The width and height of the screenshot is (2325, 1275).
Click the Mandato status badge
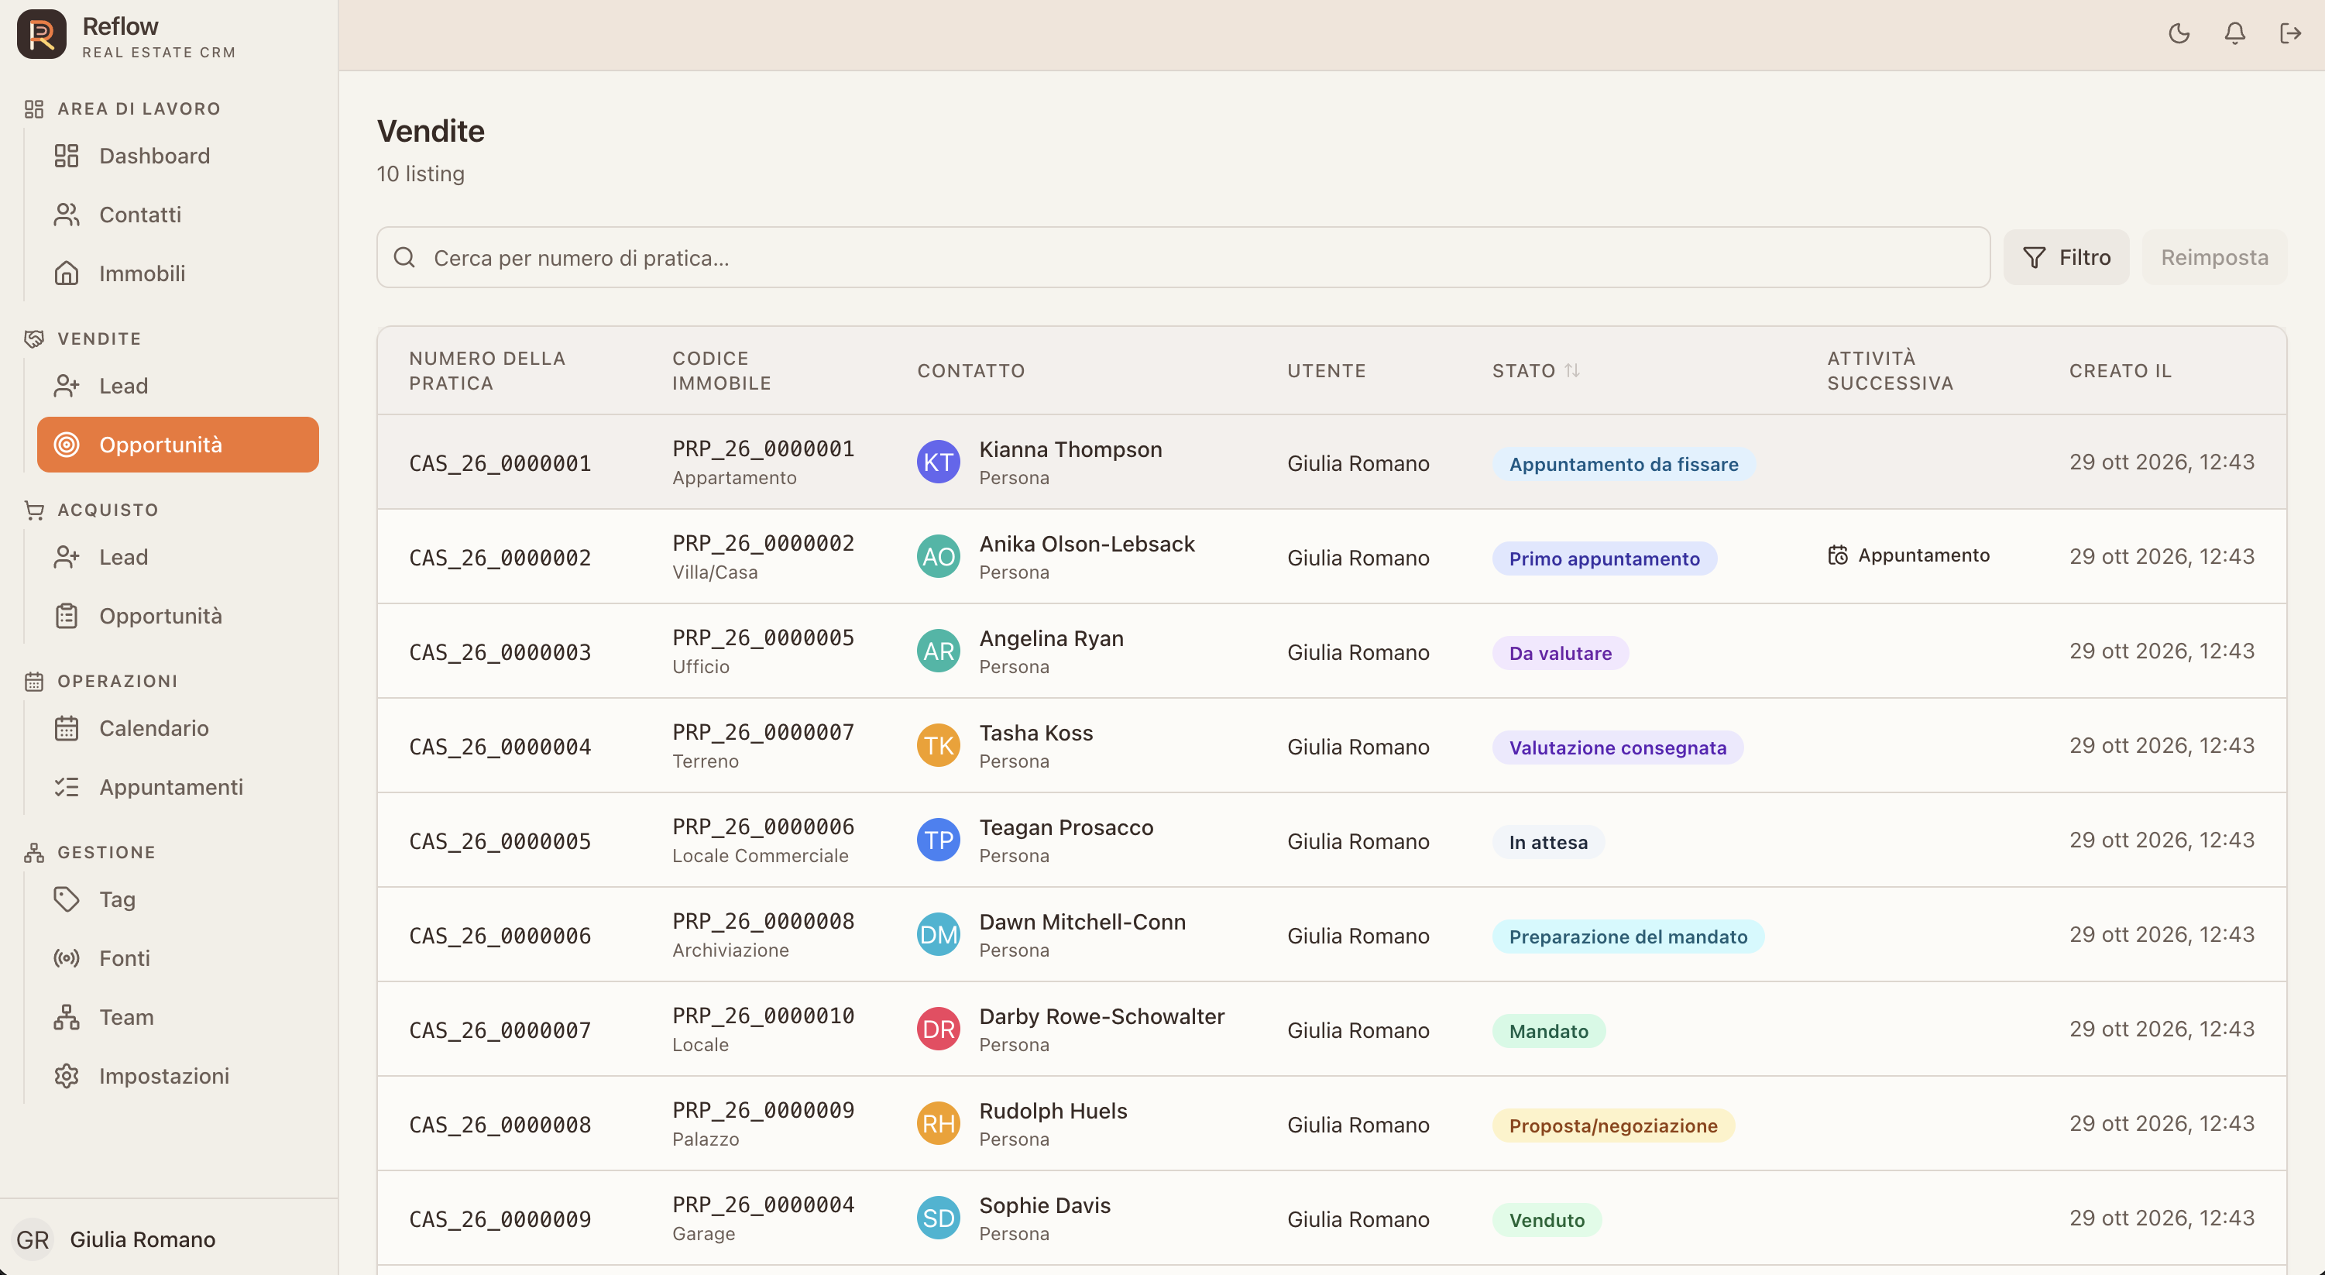1548,1031
